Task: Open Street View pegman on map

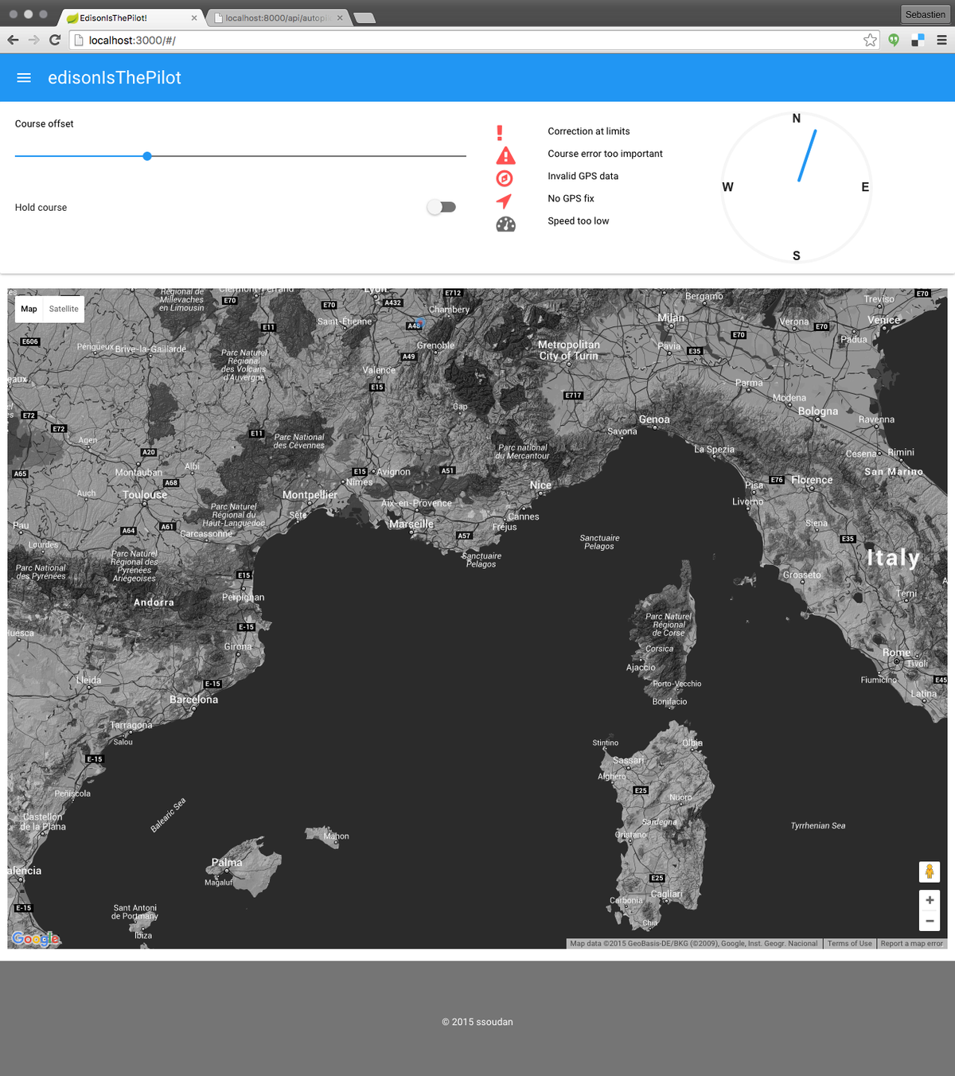Action: tap(929, 872)
